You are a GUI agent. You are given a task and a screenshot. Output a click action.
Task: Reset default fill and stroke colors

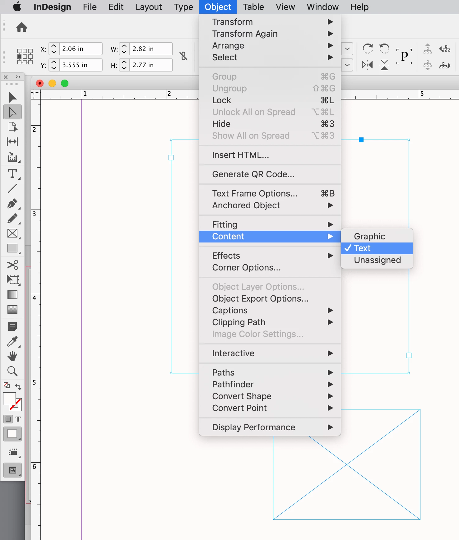(7, 385)
